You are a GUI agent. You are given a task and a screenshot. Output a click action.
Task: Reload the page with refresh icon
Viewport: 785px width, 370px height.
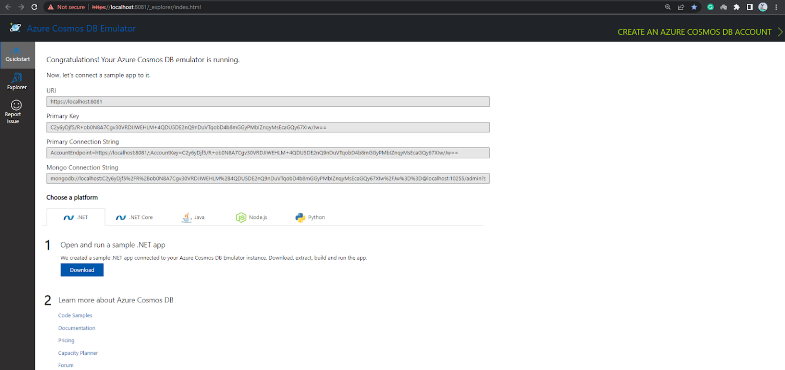tap(34, 7)
